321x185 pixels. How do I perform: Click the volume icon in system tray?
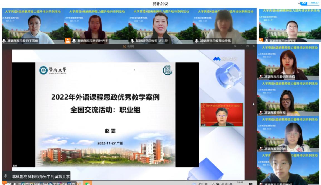(226, 184)
